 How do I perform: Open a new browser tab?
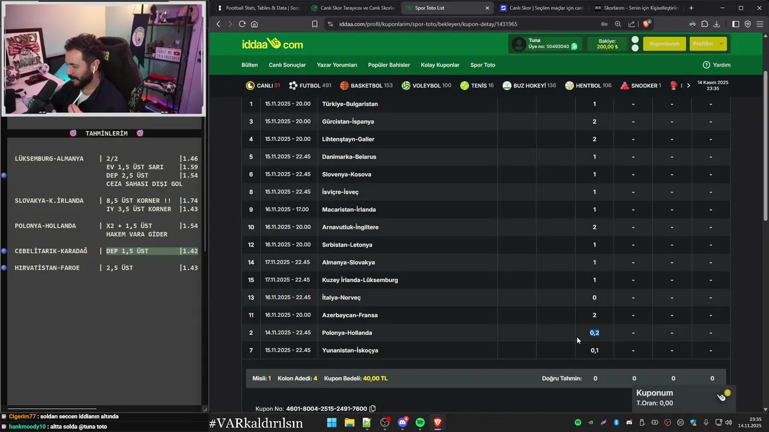click(691, 8)
